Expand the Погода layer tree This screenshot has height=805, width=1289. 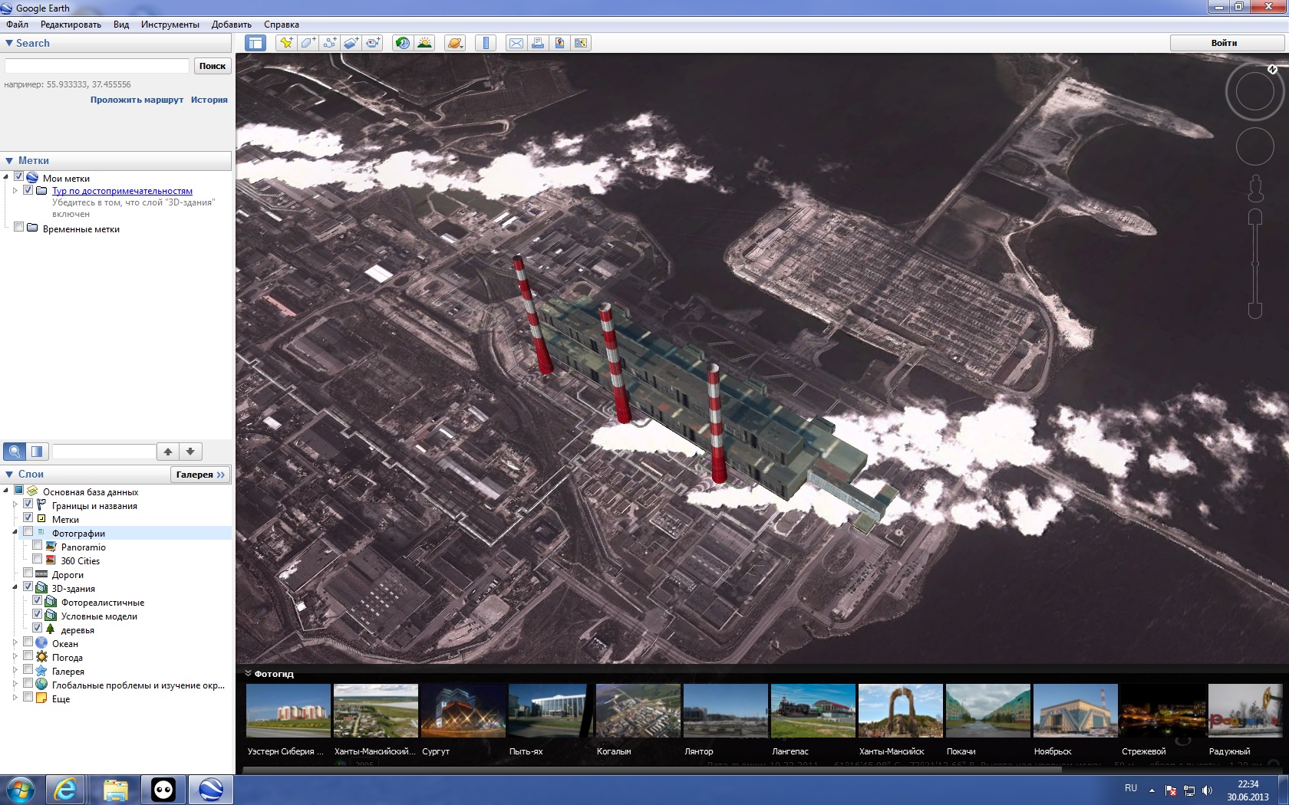pyautogui.click(x=15, y=657)
